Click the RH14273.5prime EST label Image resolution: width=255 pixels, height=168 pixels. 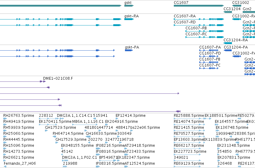pos(19,152)
